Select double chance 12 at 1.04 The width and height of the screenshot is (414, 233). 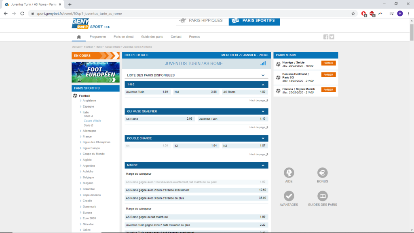point(196,146)
